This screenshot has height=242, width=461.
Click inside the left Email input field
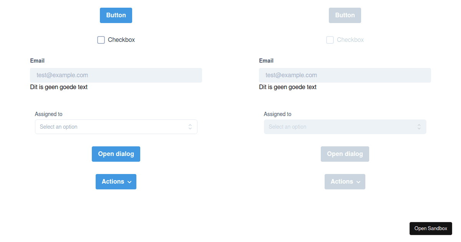pos(116,75)
